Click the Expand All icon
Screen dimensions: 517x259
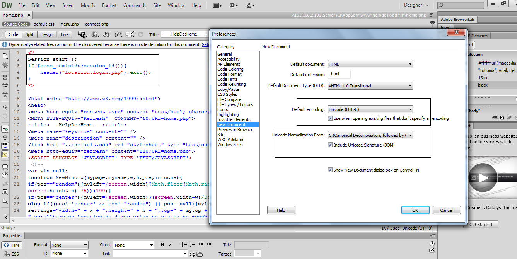click(5, 95)
